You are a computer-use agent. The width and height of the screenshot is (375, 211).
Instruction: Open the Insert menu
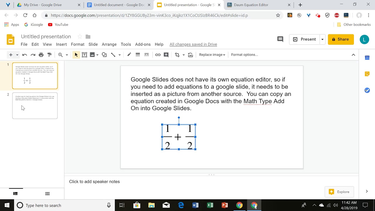click(62, 45)
